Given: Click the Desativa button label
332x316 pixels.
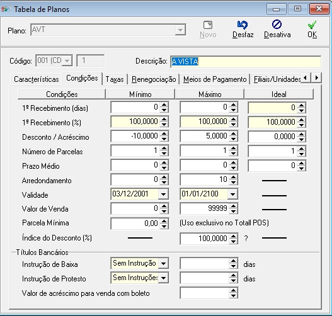Looking at the screenshot, I should [277, 35].
